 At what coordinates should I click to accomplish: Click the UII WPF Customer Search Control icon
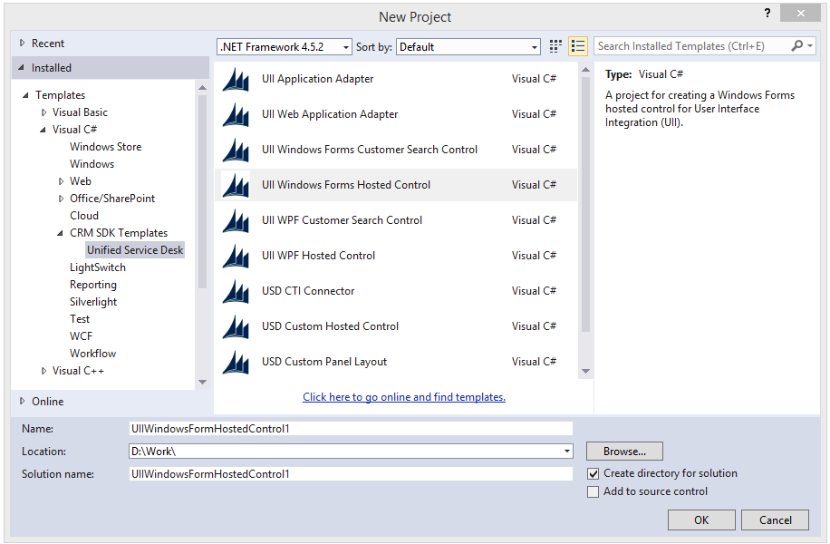235,219
